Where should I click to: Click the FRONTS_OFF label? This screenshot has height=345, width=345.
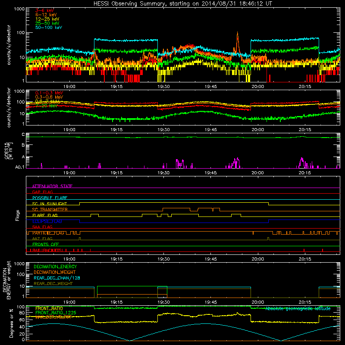click(46, 244)
